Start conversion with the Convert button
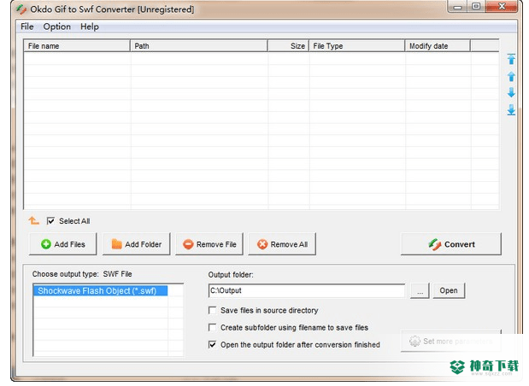 tap(451, 244)
